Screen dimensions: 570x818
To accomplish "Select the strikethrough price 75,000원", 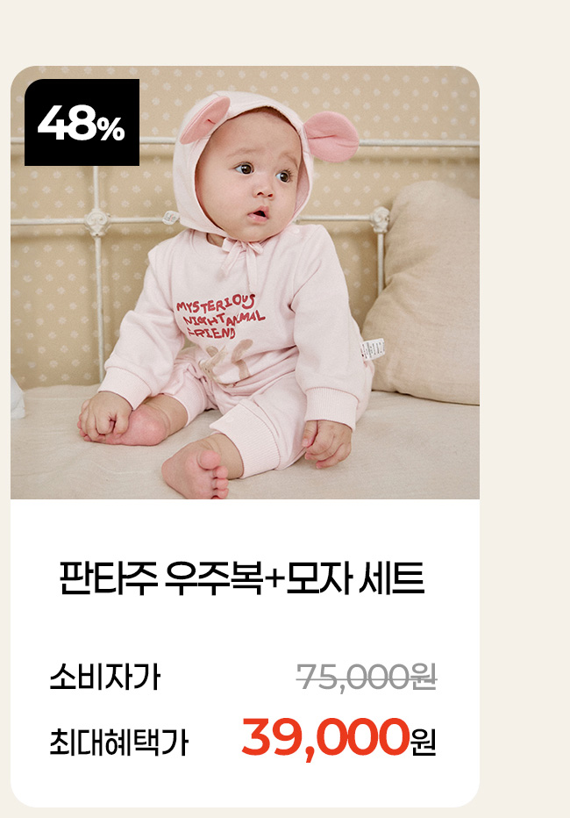I will 367,678.
